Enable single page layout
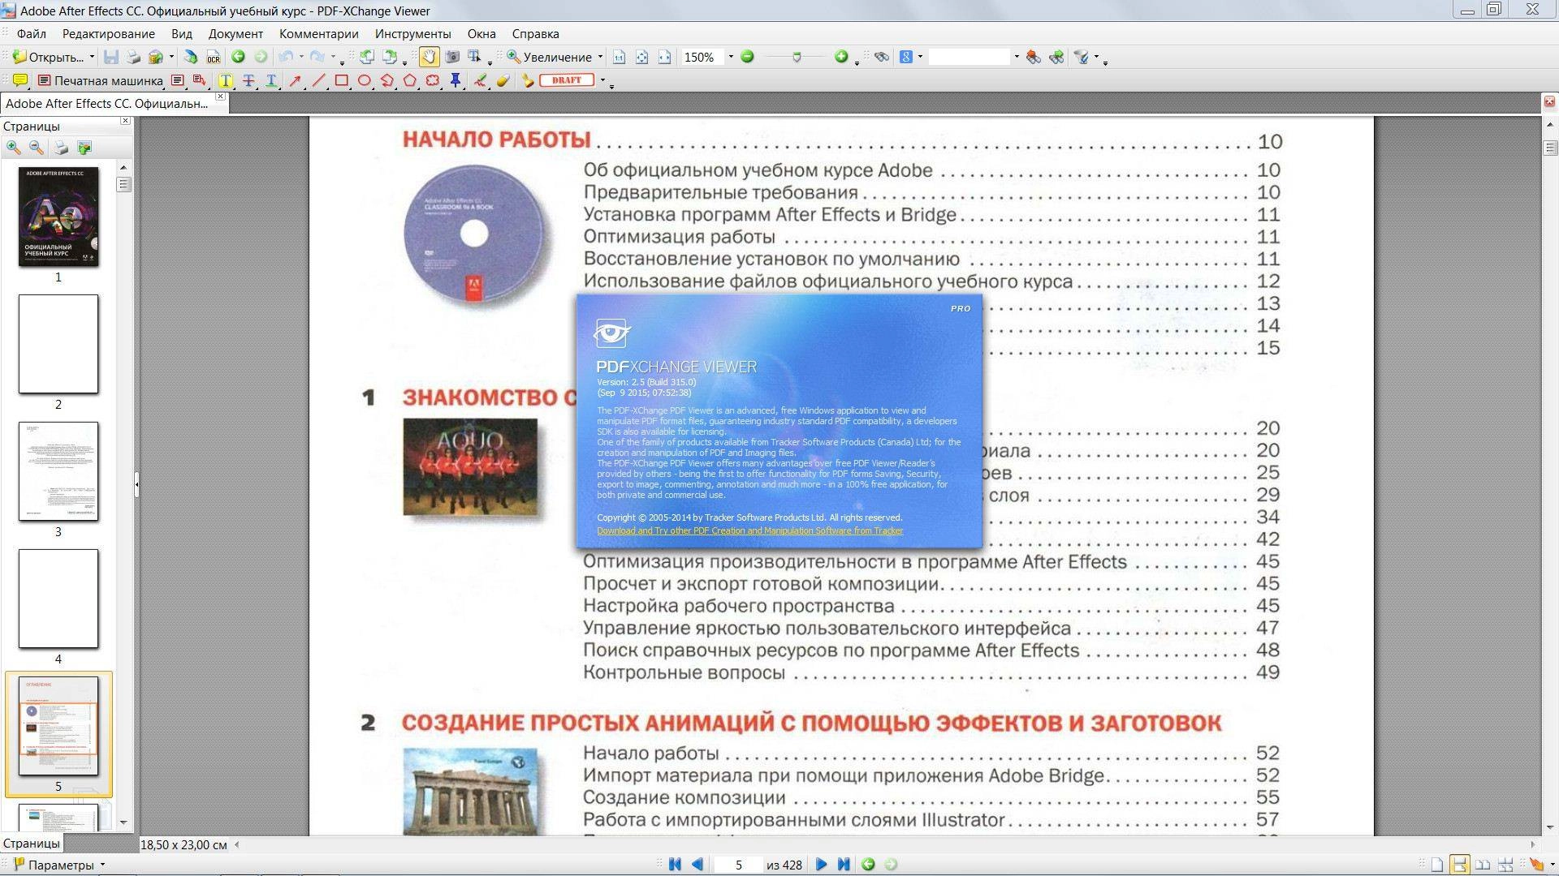 tap(1437, 865)
